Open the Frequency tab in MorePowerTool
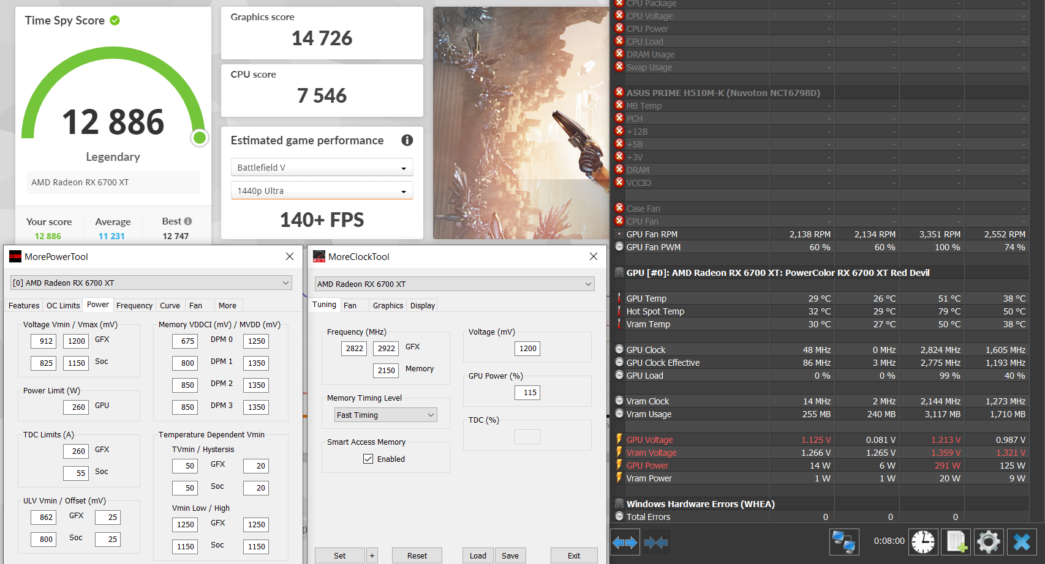 coord(134,305)
